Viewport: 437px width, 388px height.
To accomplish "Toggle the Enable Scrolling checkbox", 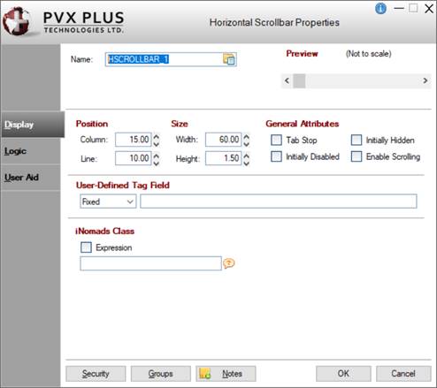I will click(x=356, y=156).
